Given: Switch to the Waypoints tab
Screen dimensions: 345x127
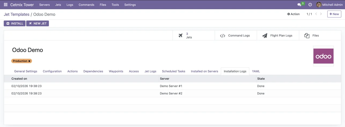Looking at the screenshot, I should pyautogui.click(x=116, y=71).
